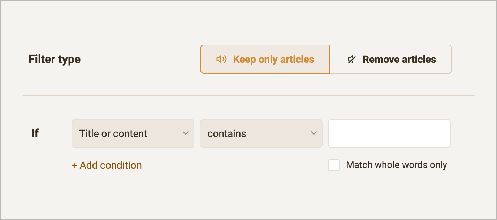Select the sound wave icon in the filter toggle
Viewport: 497px width, 220px height.
(222, 59)
